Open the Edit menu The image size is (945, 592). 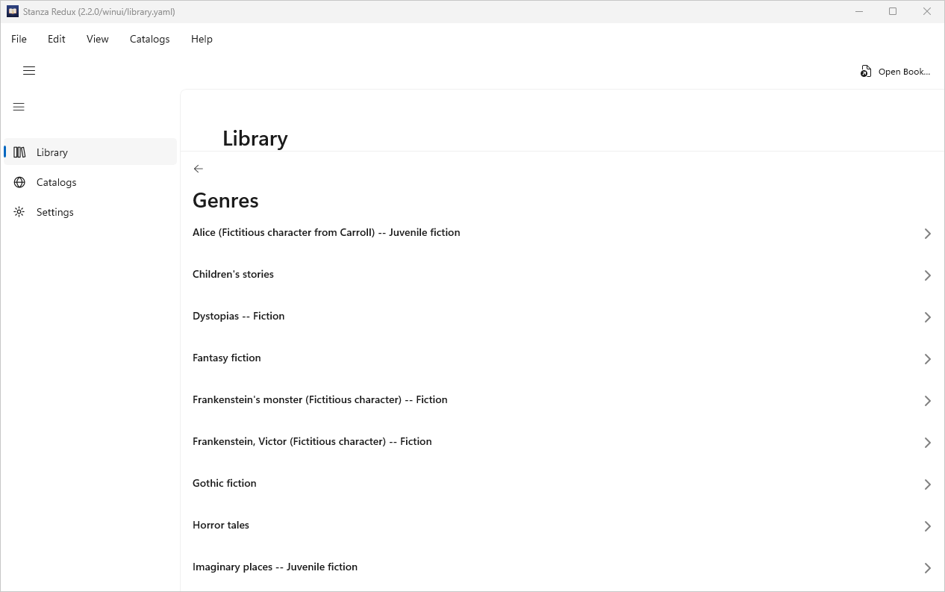pos(57,39)
